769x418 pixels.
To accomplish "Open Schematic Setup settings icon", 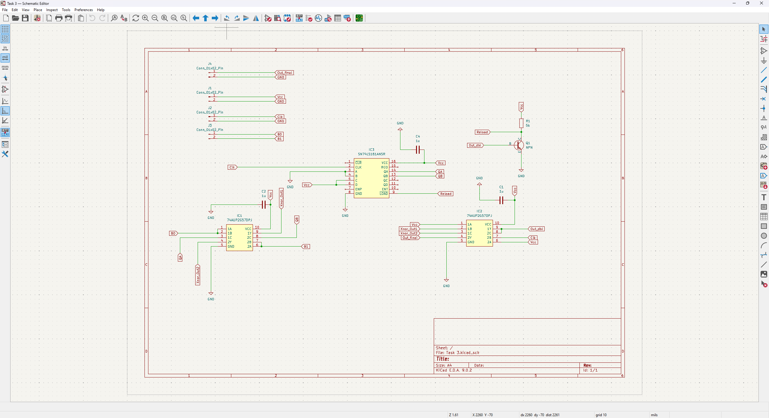I will pos(37,18).
